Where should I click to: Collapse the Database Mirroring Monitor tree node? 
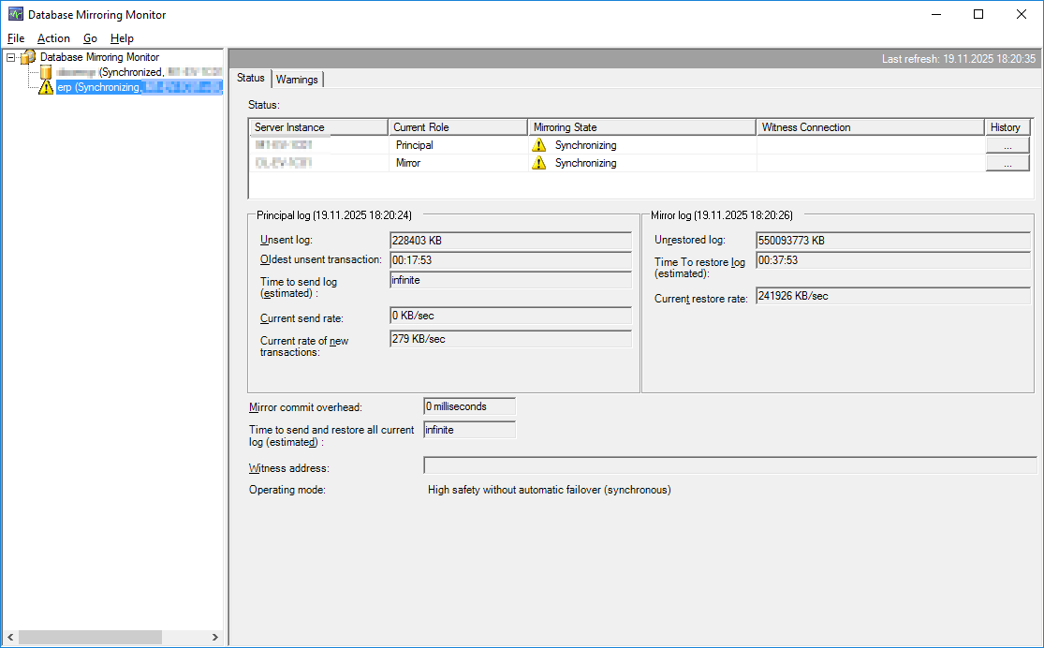[x=10, y=57]
